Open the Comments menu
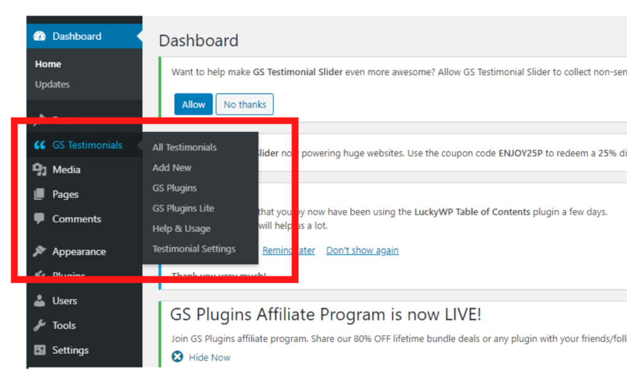 [x=84, y=219]
